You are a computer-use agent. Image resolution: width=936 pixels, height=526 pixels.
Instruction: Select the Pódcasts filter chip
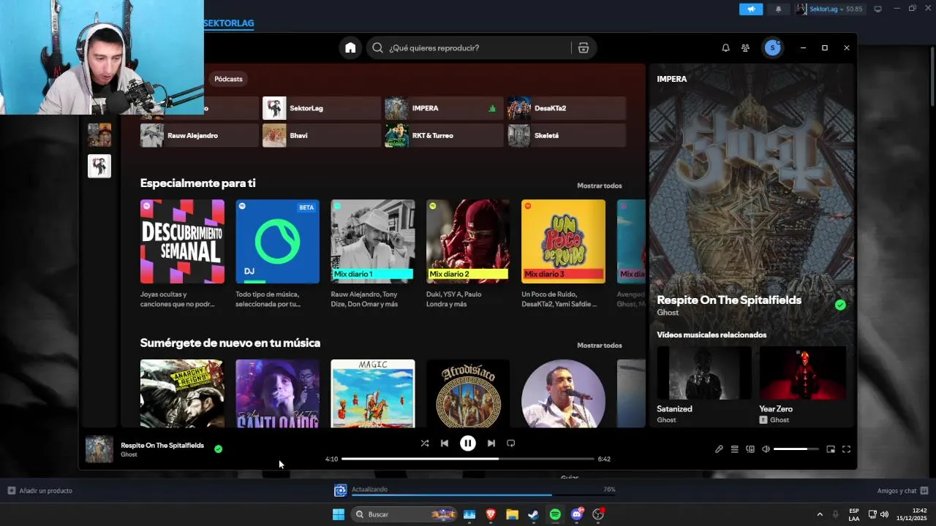coord(228,79)
